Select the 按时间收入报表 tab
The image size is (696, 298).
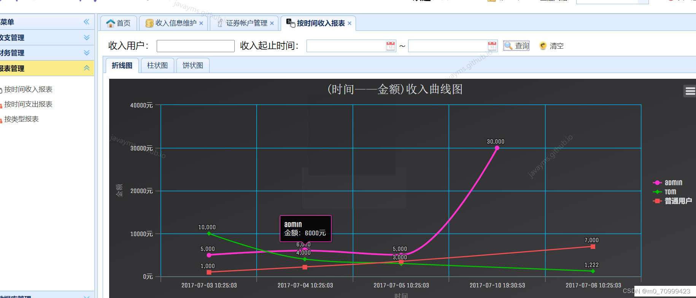click(318, 23)
